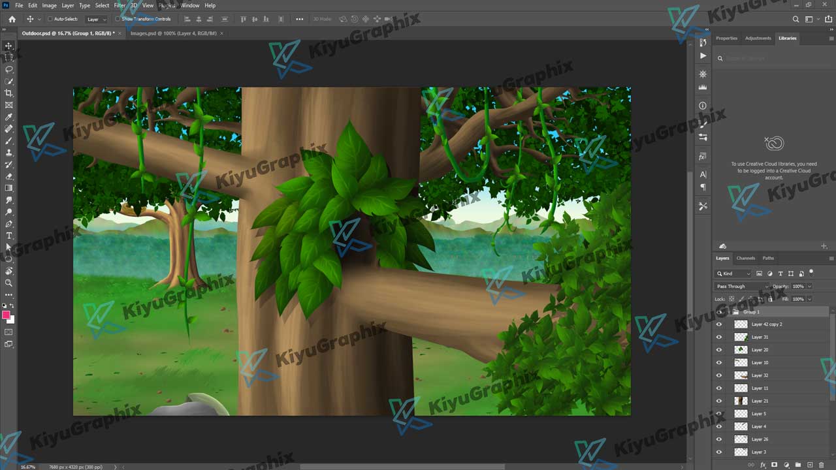Select the Crop tool
836x470 pixels.
pos(9,93)
